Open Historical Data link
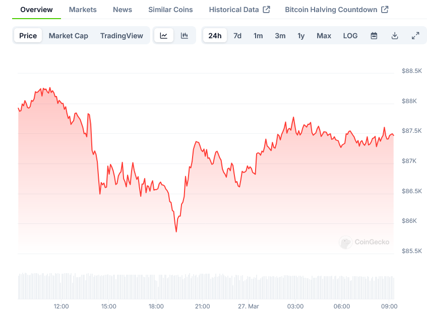 click(234, 10)
